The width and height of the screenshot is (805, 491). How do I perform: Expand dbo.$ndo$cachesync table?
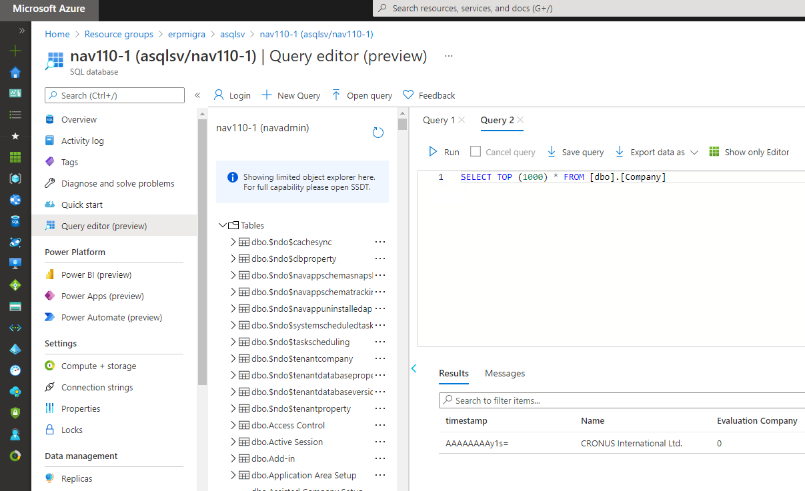233,242
